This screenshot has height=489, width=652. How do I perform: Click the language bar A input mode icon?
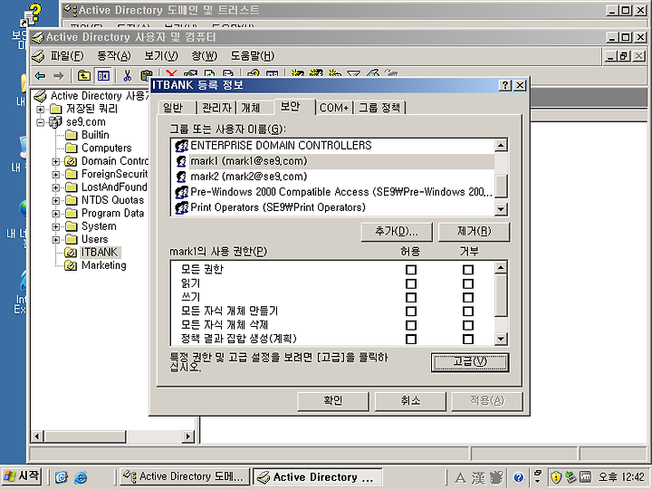(460, 478)
